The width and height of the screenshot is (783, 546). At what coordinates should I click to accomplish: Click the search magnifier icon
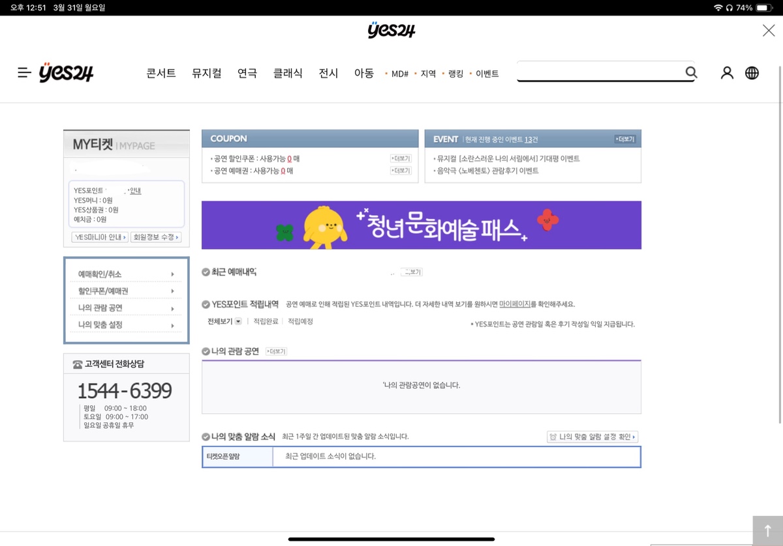tap(691, 72)
